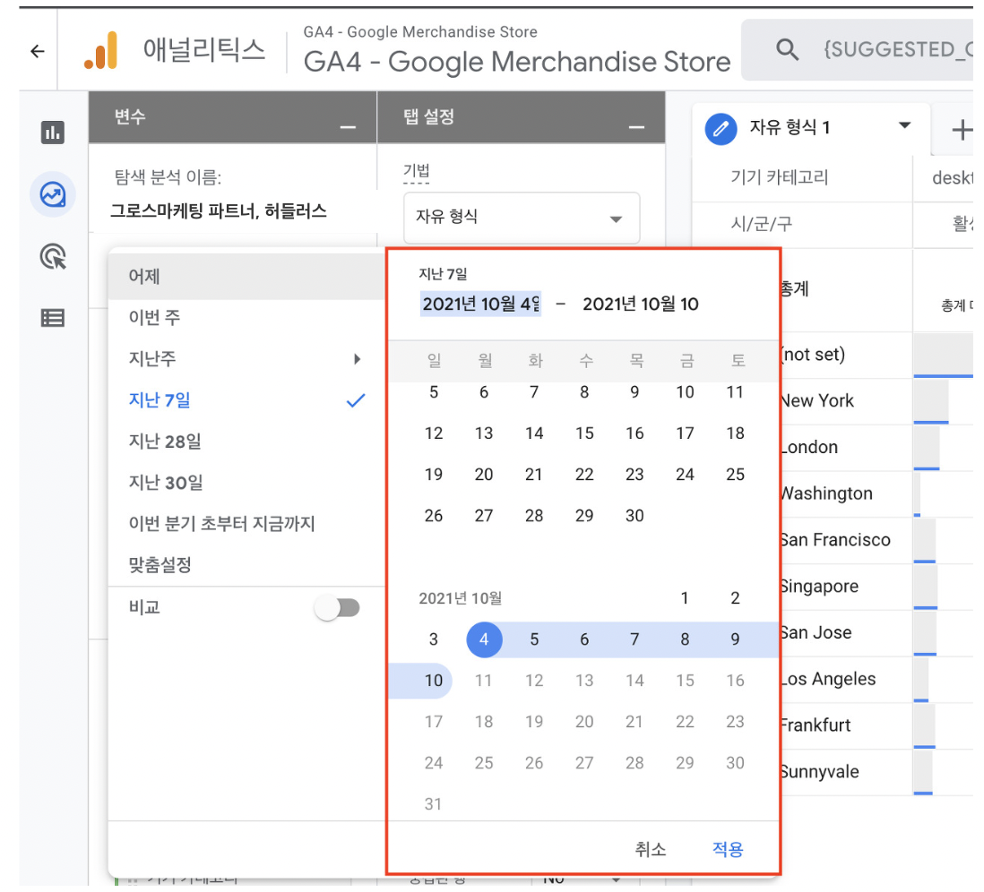Select the 지난 7일 preset
Screen dimensions: 984x892
[x=246, y=400]
